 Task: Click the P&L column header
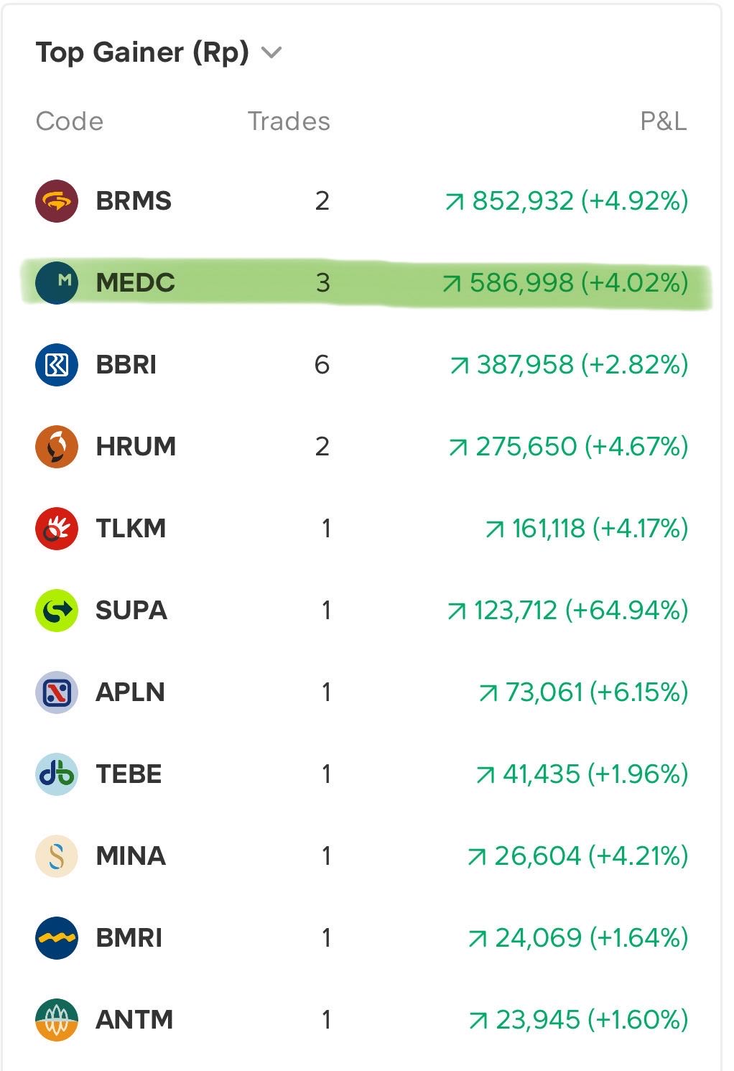(663, 121)
